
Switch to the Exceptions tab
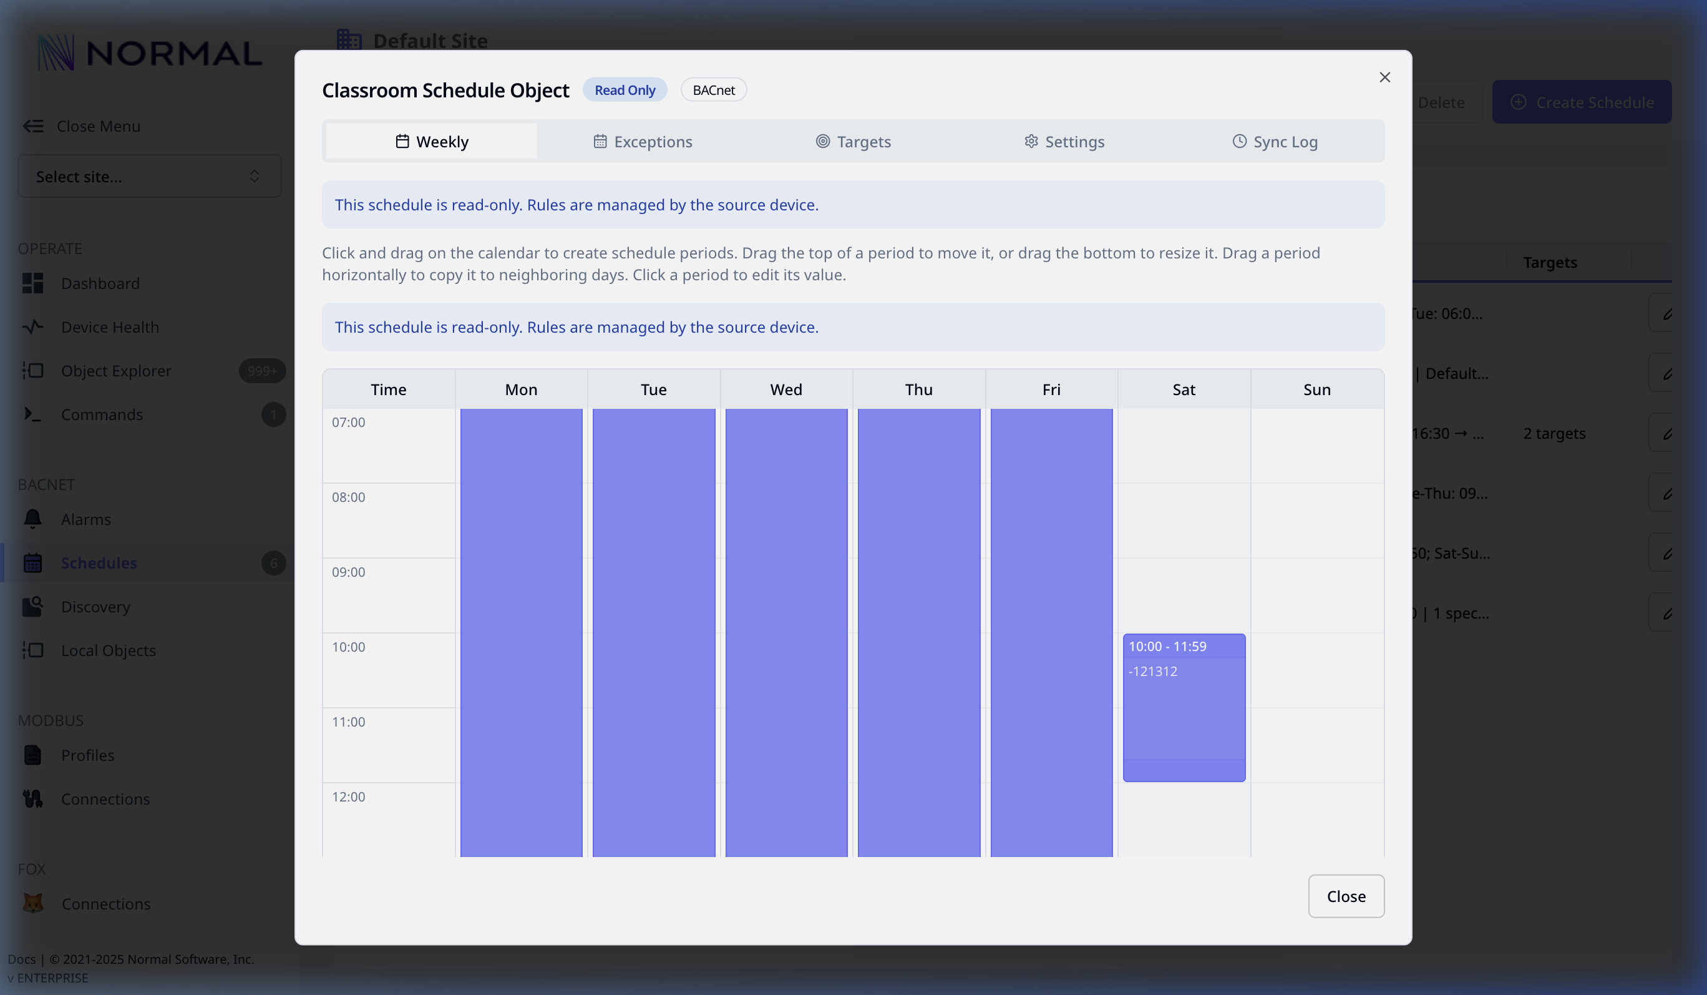point(643,142)
